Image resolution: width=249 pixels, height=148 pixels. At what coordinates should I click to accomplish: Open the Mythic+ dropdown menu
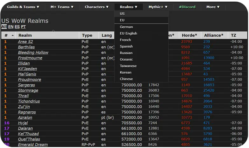coord(158,7)
